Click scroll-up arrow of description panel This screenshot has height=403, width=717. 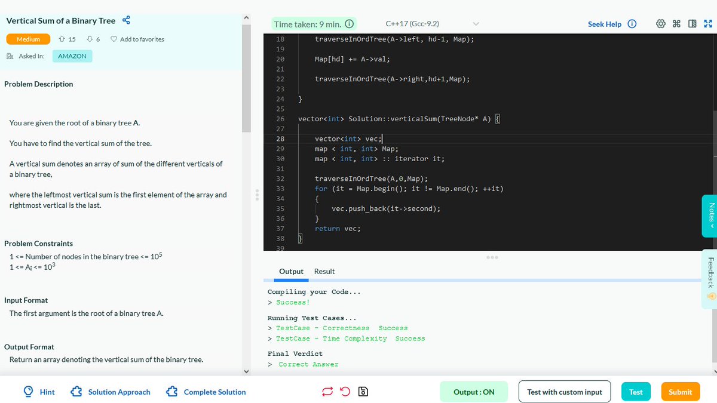tap(247, 18)
